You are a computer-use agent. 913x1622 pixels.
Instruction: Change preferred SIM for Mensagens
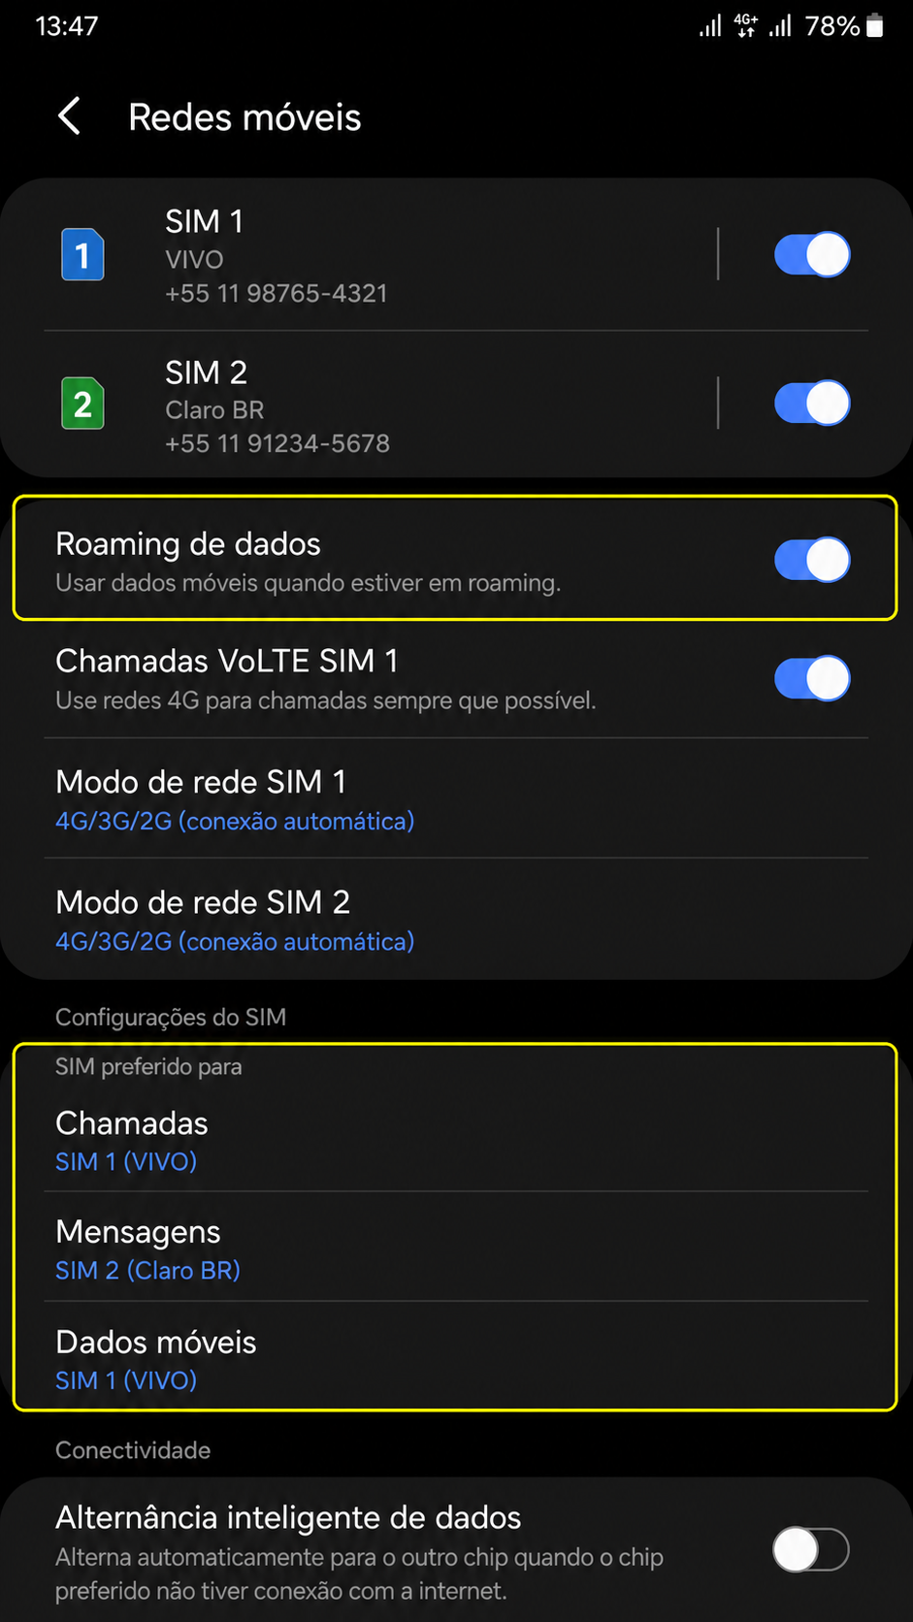[456, 1249]
